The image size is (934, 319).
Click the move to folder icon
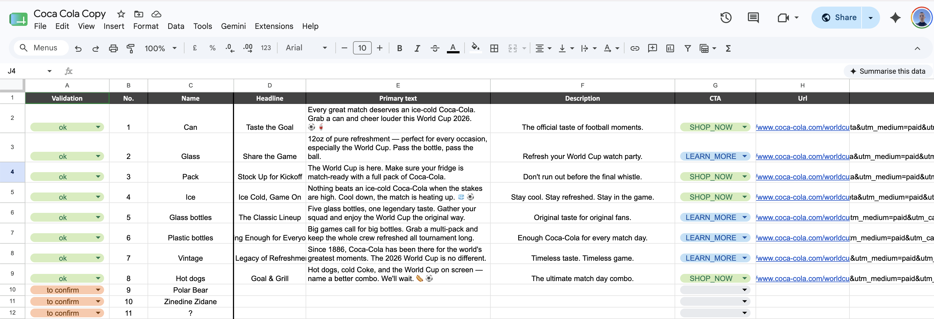(x=139, y=14)
